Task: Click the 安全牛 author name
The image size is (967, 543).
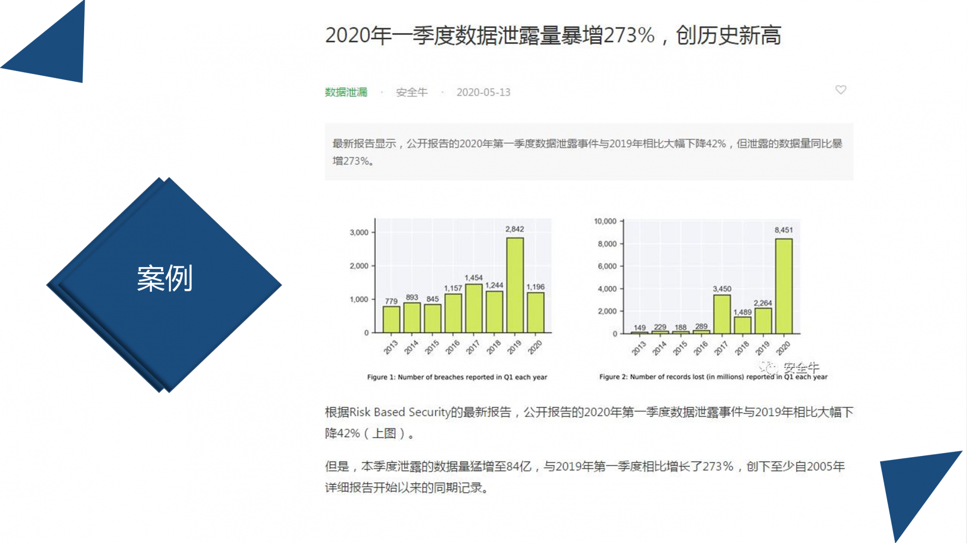Action: (411, 92)
